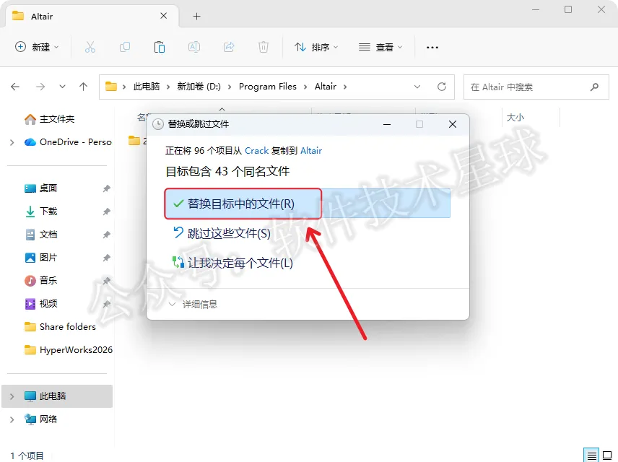The image size is (618, 462).
Task: Click the 大小 size column header
Action: (515, 118)
